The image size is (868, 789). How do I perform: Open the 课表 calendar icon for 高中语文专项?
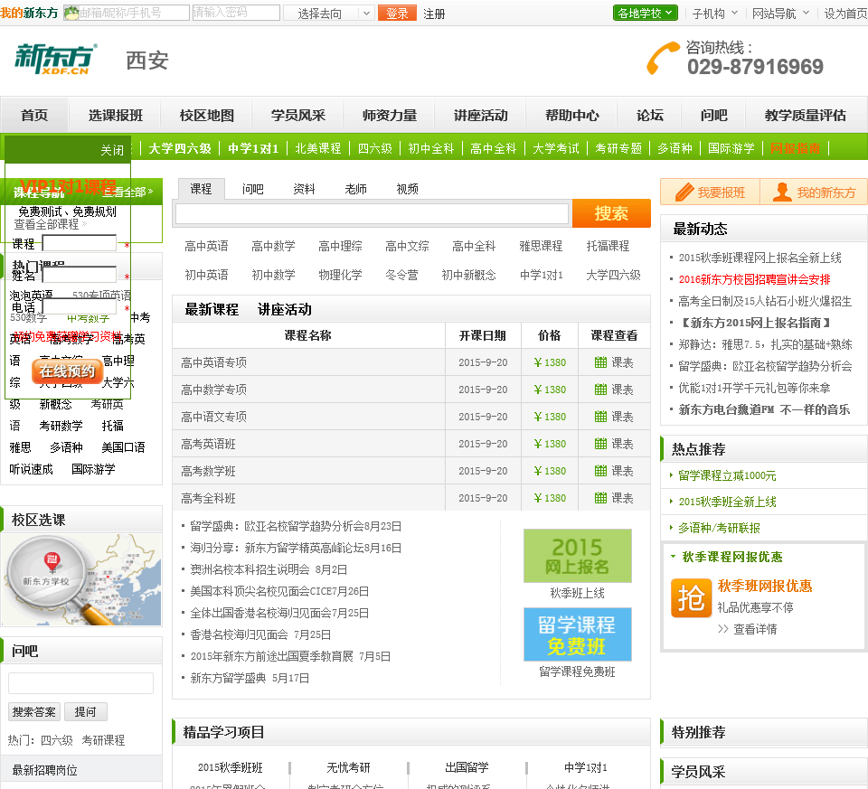[600, 417]
